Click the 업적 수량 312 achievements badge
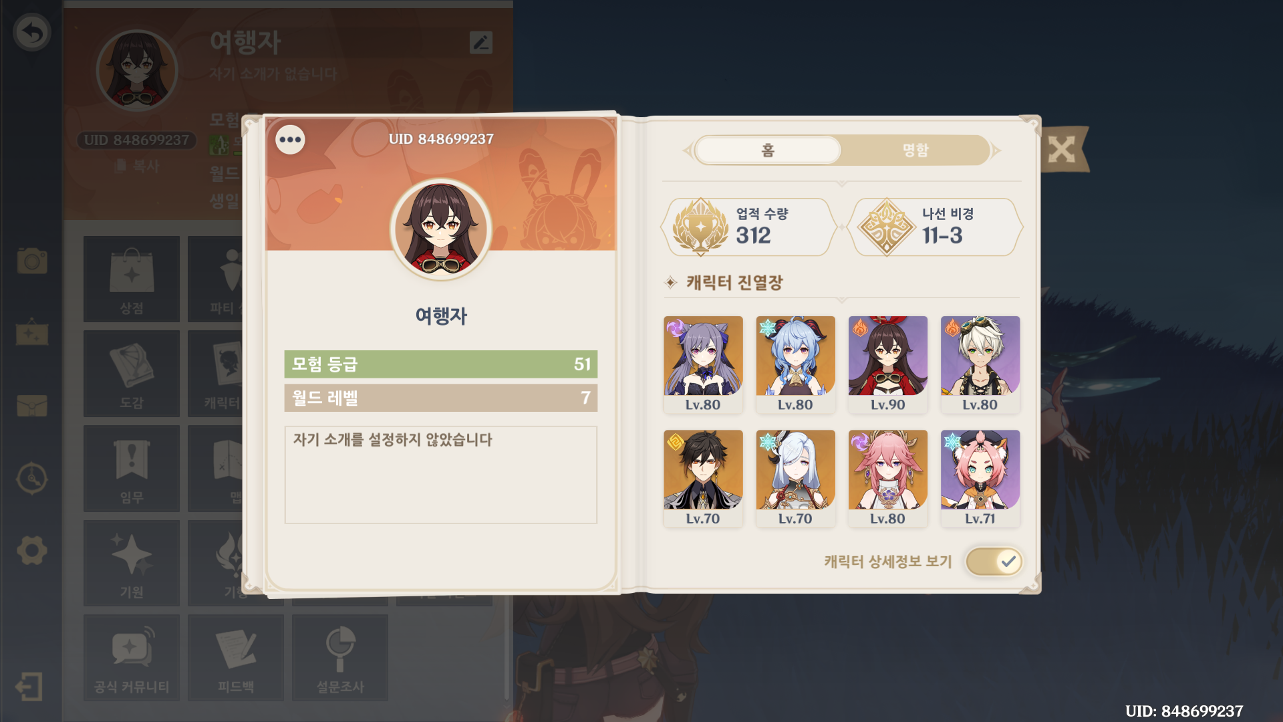Viewport: 1283px width, 722px height. 749,227
